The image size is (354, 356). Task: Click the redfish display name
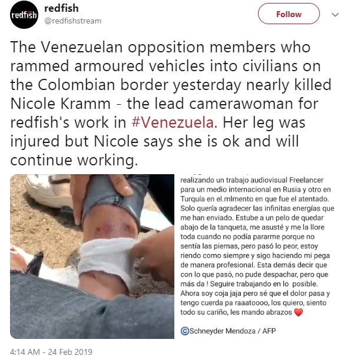pyautogui.click(x=61, y=8)
